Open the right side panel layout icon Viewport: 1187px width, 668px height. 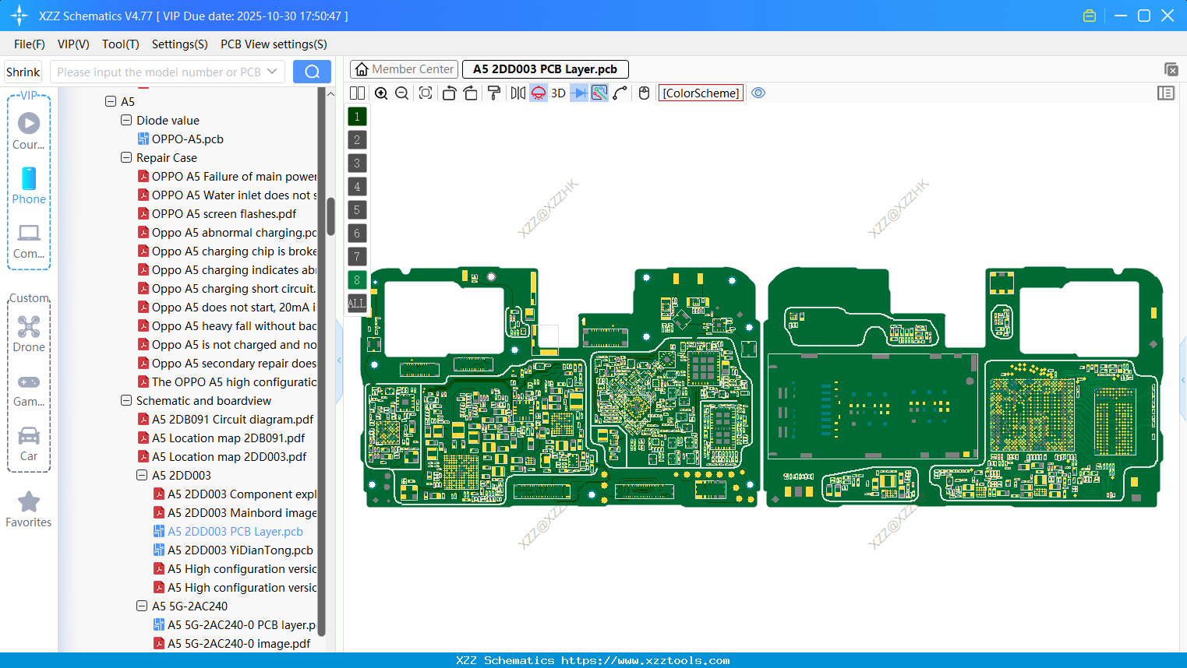(x=1166, y=93)
